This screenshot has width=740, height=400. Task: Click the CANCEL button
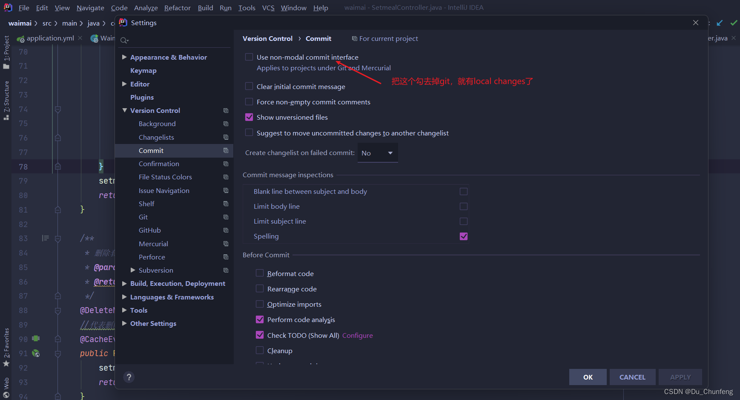point(632,377)
